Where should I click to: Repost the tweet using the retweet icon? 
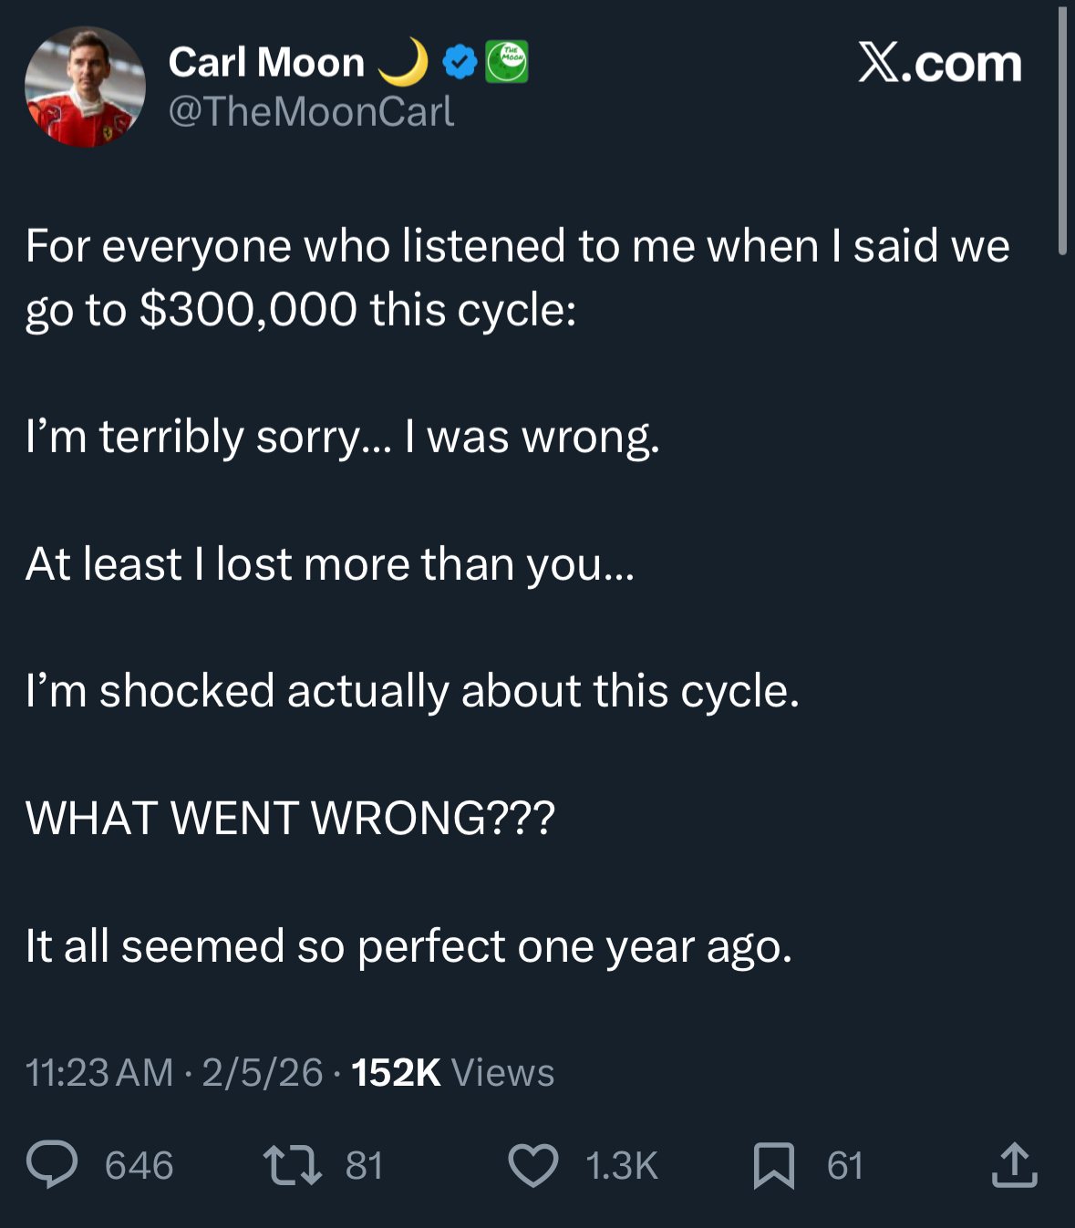click(292, 1165)
